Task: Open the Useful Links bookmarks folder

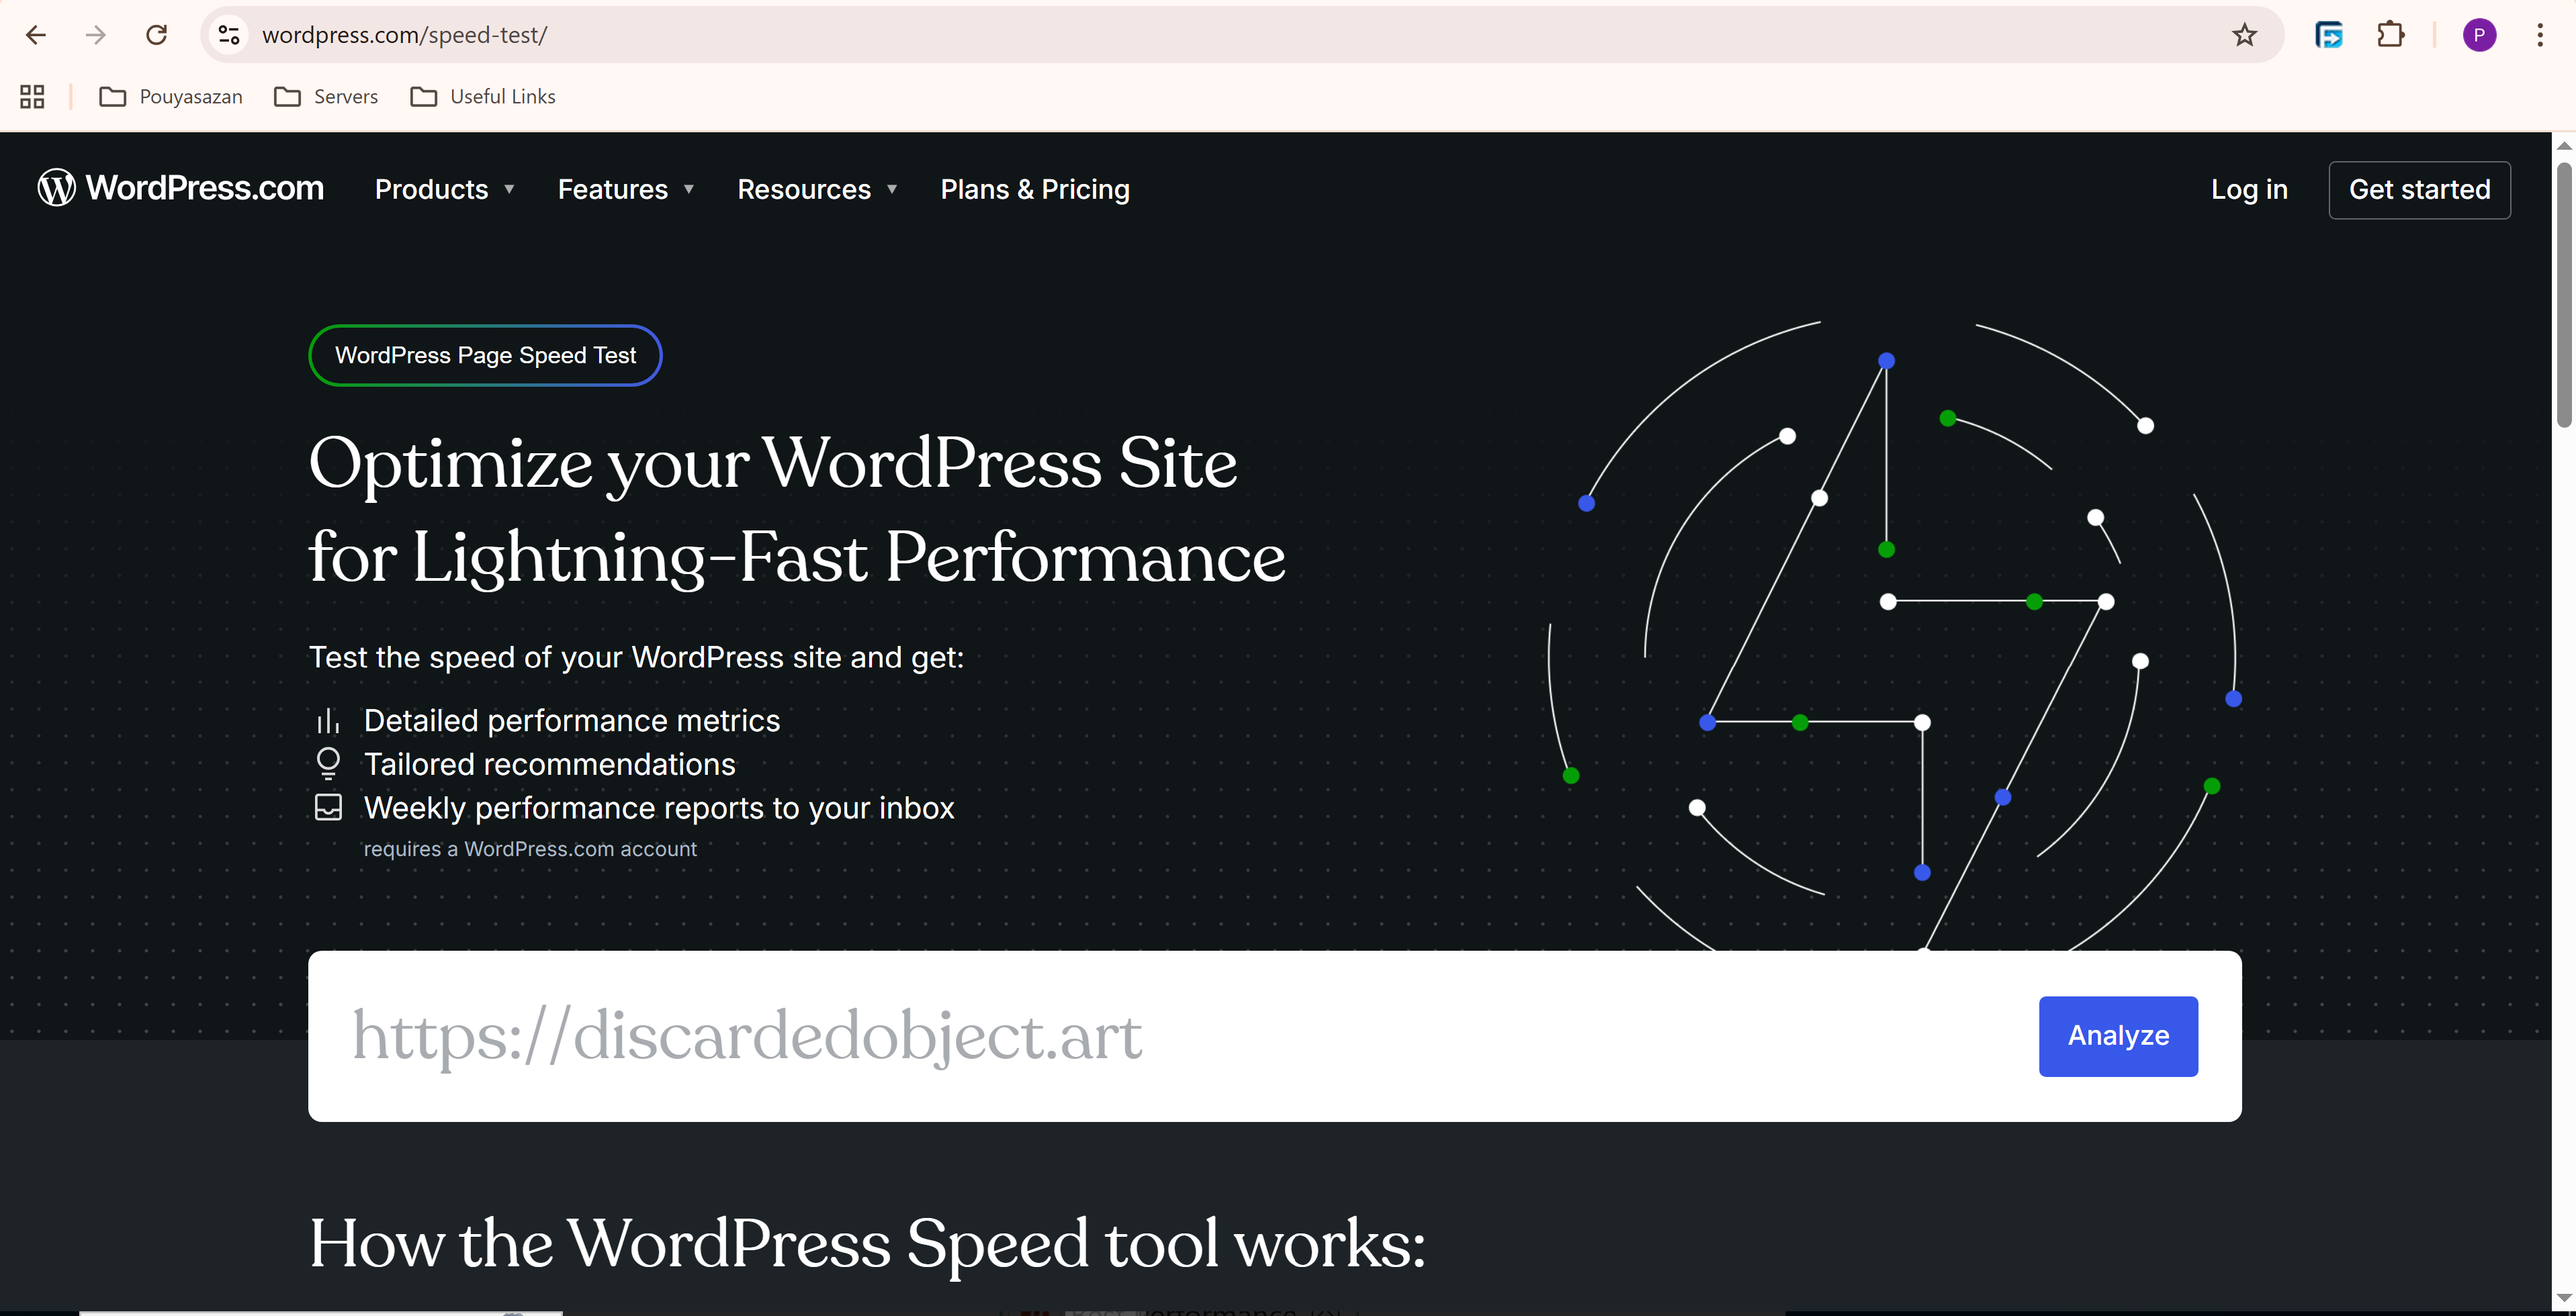Action: coord(483,97)
